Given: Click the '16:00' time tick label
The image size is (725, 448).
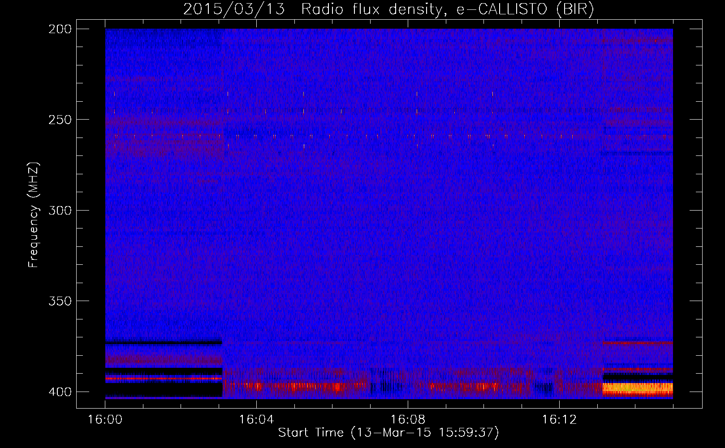Looking at the screenshot, I should pos(105,420).
